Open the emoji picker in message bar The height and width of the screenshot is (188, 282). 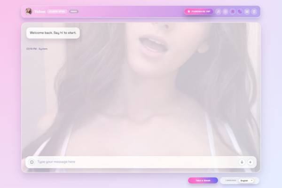coord(31,162)
